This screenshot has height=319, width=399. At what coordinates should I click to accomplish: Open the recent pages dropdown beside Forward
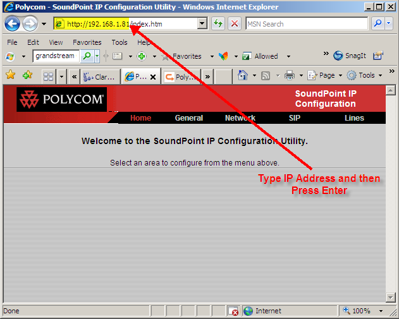44,24
